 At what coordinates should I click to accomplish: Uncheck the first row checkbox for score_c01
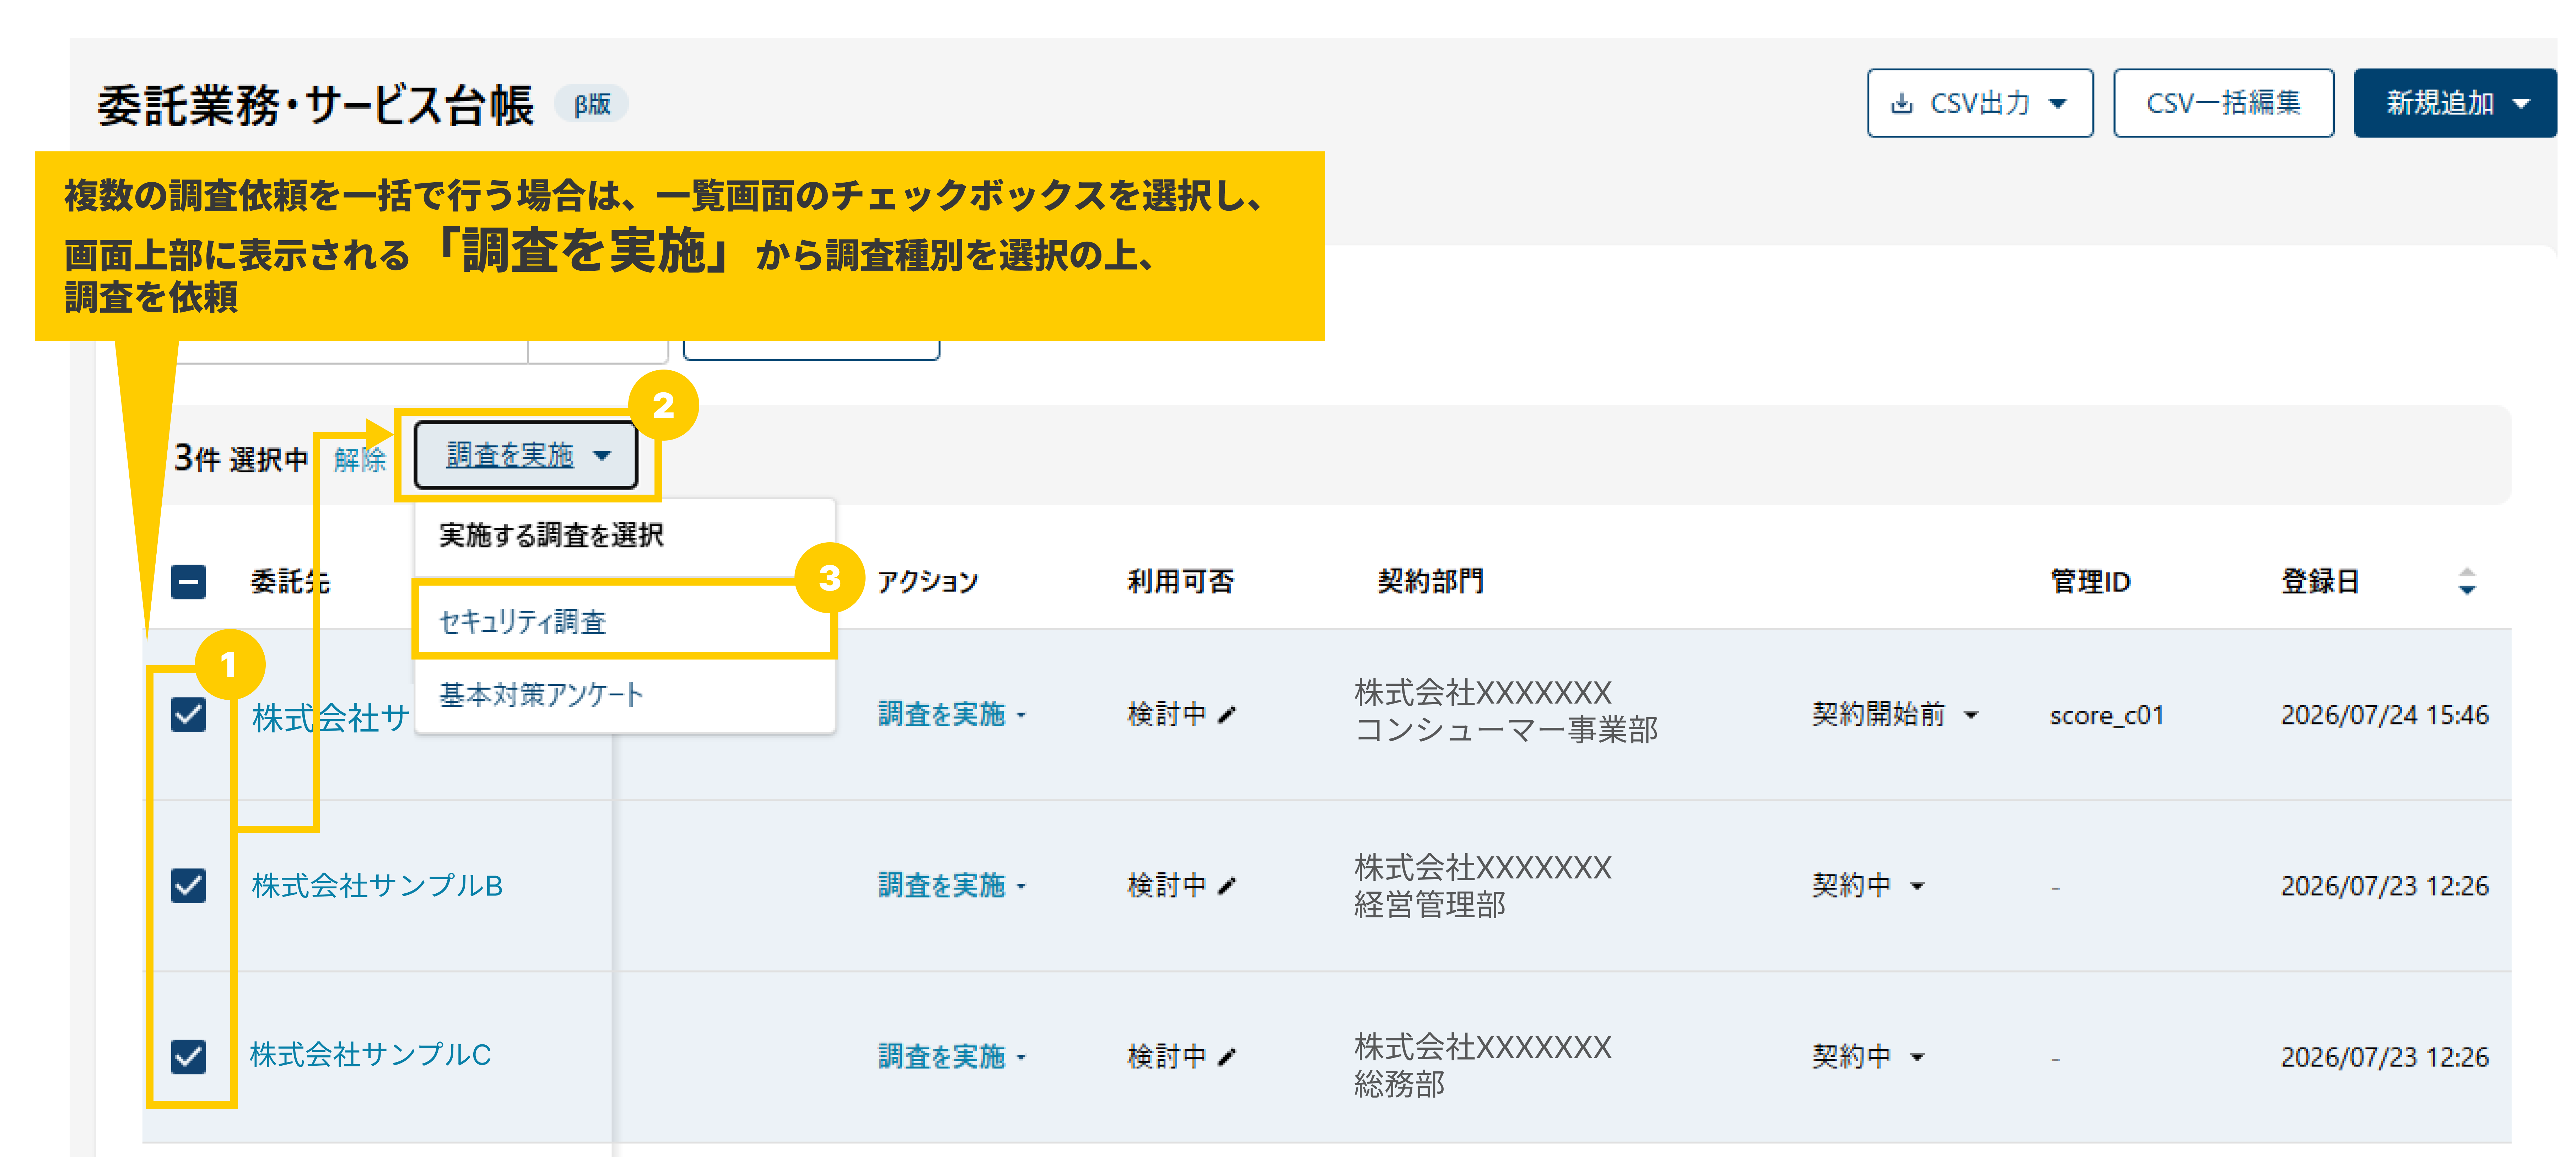click(x=188, y=715)
